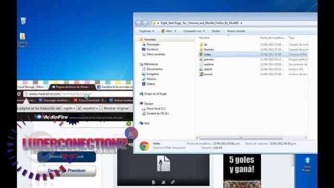
Task: Open the Organizar dropdown menu
Action: (x=146, y=31)
